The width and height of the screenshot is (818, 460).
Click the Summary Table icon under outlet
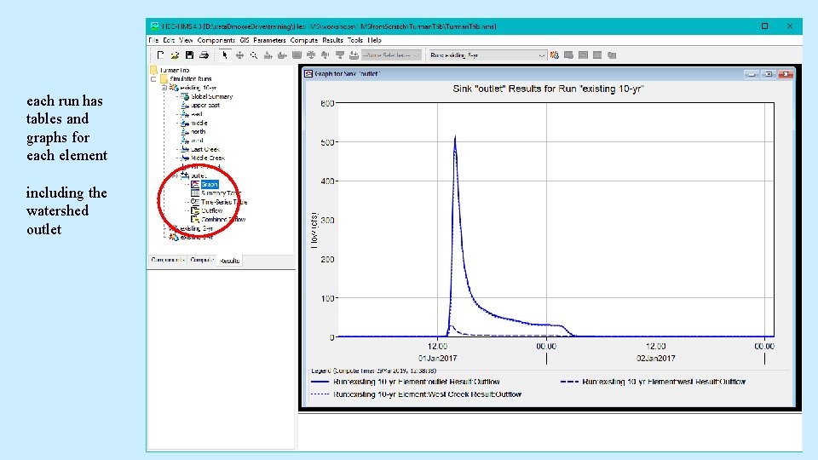pos(195,193)
